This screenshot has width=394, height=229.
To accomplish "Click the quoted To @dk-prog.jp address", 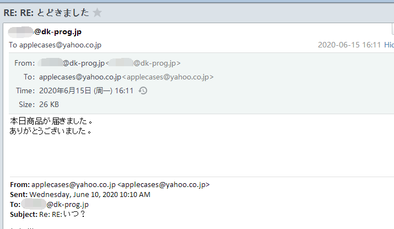I will click(61, 204).
